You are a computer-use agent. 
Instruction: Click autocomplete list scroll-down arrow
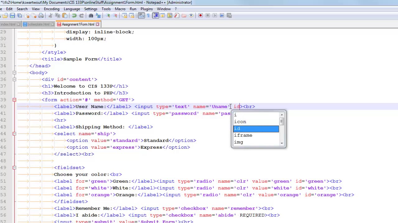tap(282, 143)
